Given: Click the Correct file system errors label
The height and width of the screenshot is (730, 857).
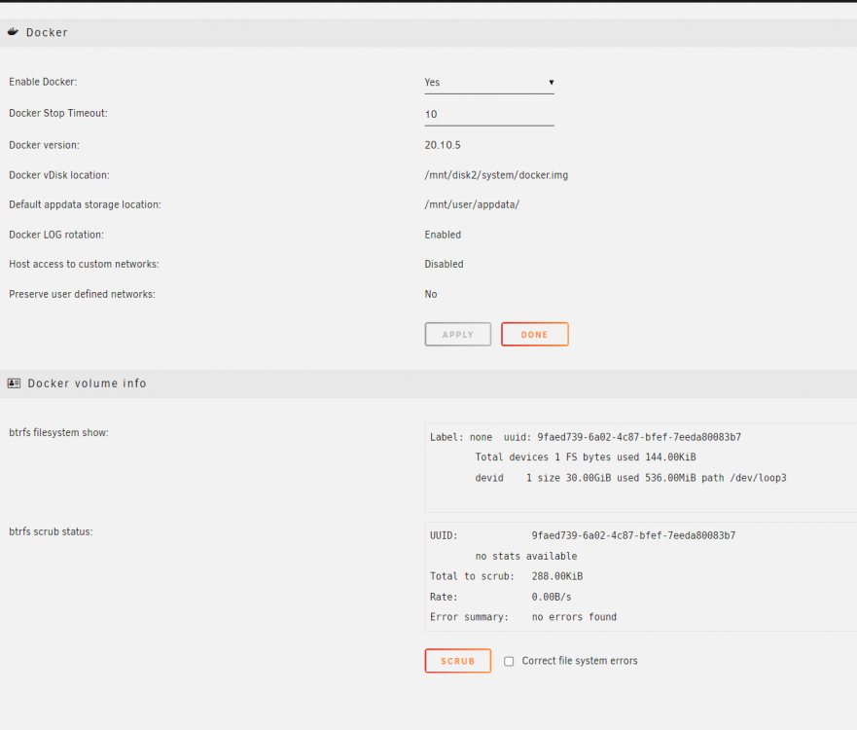Looking at the screenshot, I should pyautogui.click(x=580, y=661).
